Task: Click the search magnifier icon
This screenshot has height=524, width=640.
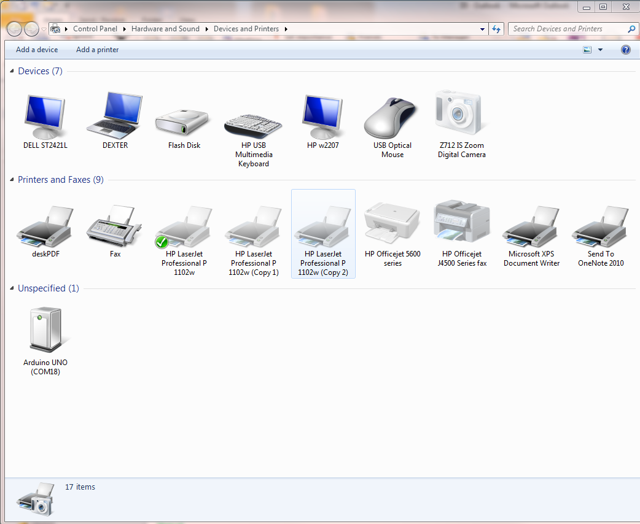Action: coord(631,29)
